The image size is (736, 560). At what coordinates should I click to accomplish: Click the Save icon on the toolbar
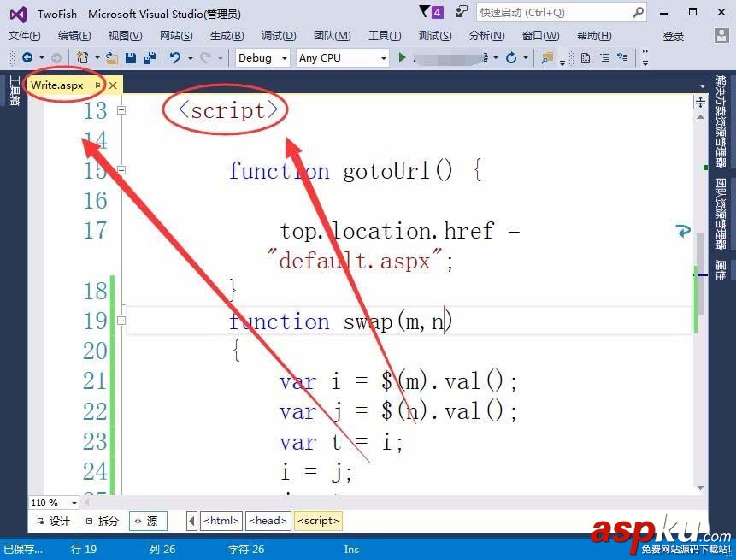[x=130, y=57]
